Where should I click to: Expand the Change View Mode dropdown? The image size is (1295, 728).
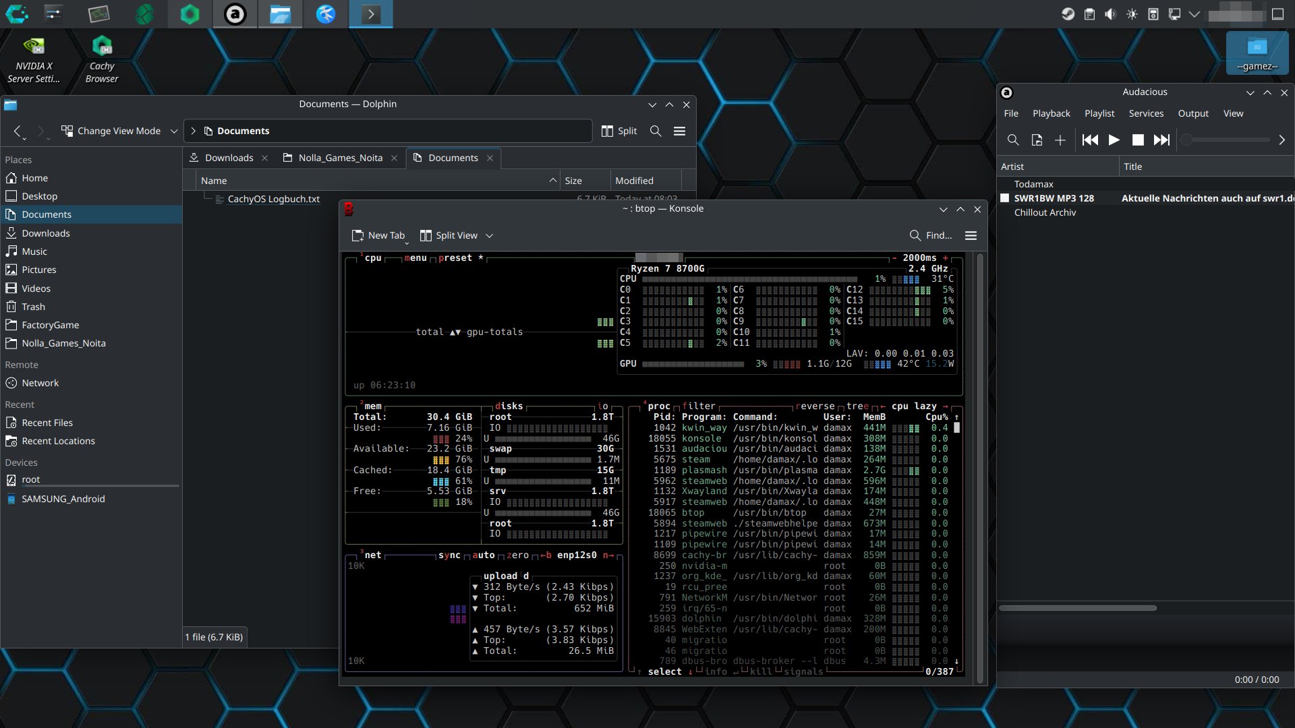(174, 131)
